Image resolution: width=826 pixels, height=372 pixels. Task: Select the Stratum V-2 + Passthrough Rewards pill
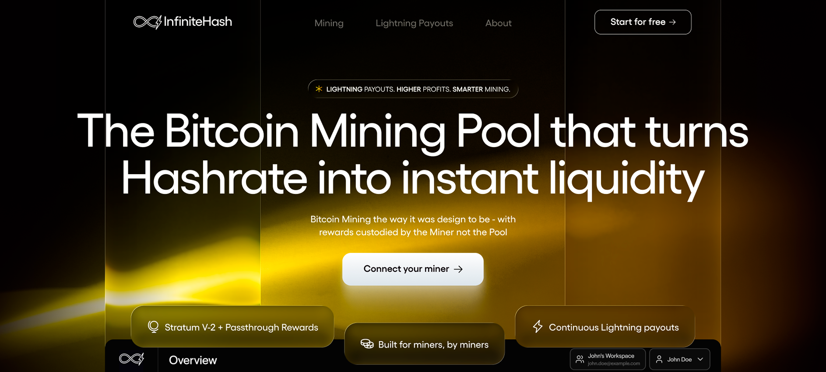(x=232, y=327)
